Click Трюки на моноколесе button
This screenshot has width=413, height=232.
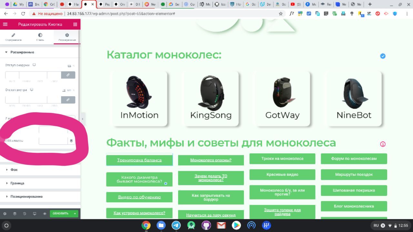coord(282,159)
